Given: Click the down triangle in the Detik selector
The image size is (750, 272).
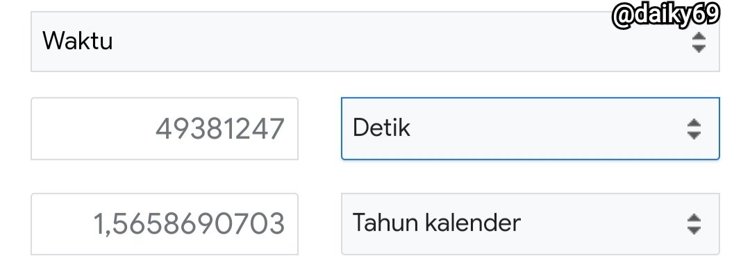Looking at the screenshot, I should click(x=694, y=135).
